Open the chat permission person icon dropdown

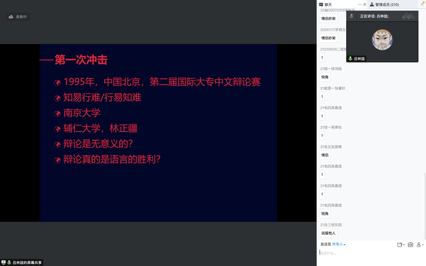coord(420,245)
